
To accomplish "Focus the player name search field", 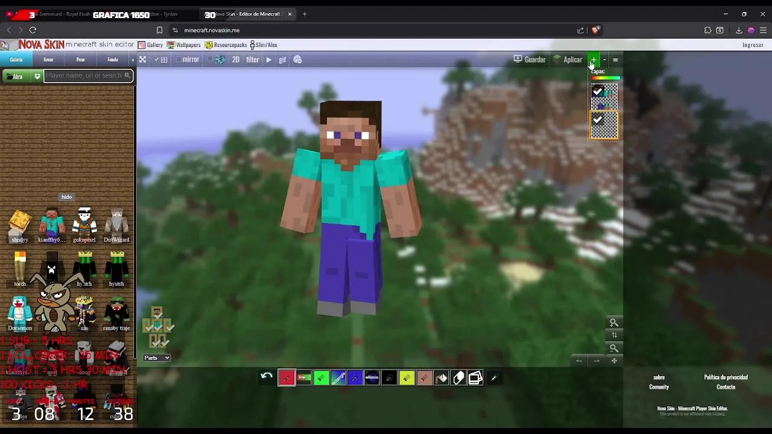I will (88, 75).
